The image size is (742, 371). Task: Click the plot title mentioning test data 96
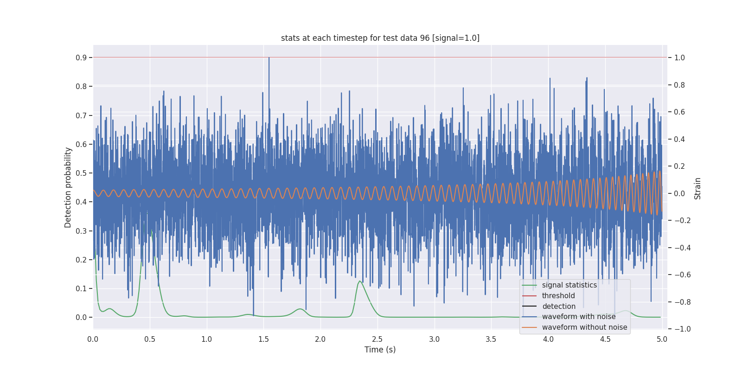tap(380, 38)
